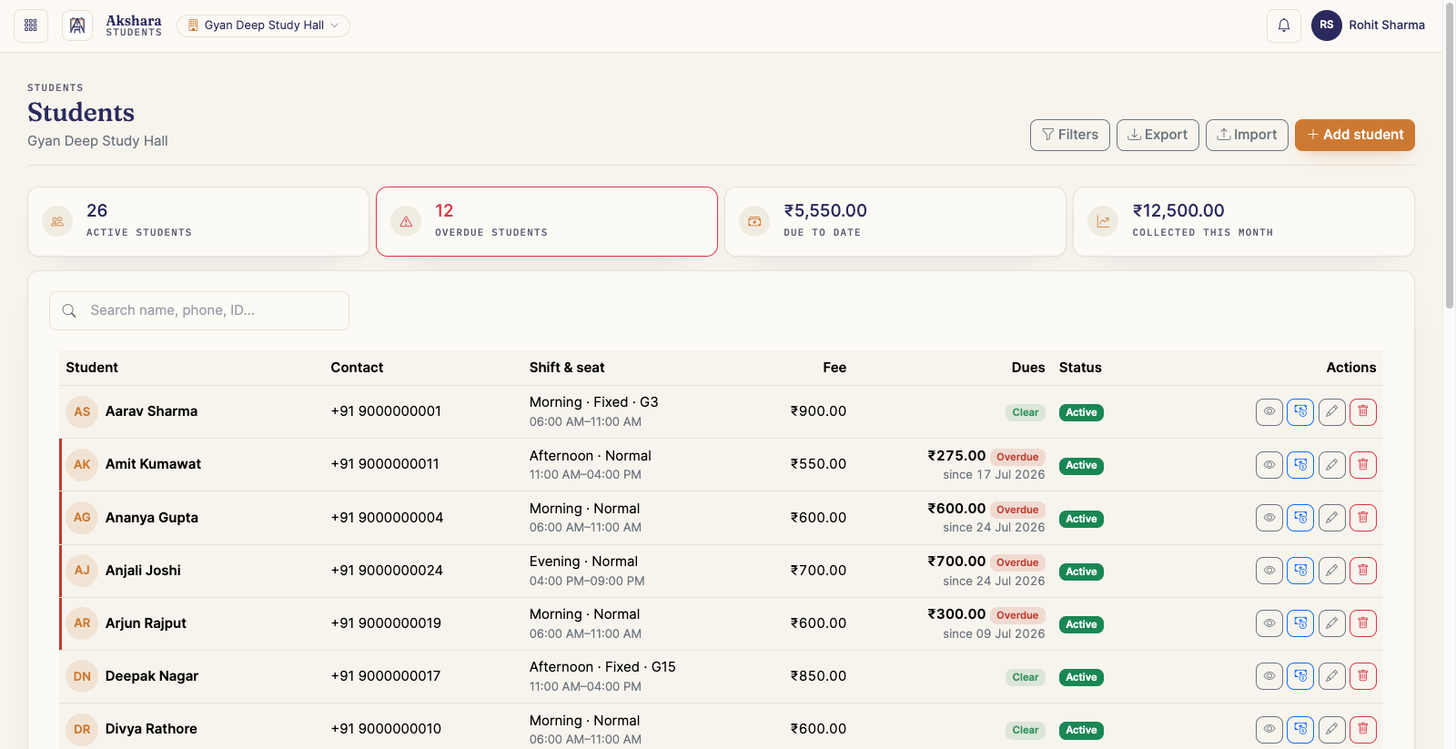Click the Shift & seat column header
This screenshot has height=749, width=1456.
coord(567,368)
